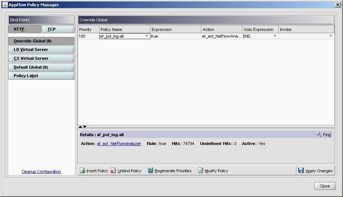Click the priority cell showing 100
Viewport: 343px width, 197px height.
pyautogui.click(x=88, y=36)
